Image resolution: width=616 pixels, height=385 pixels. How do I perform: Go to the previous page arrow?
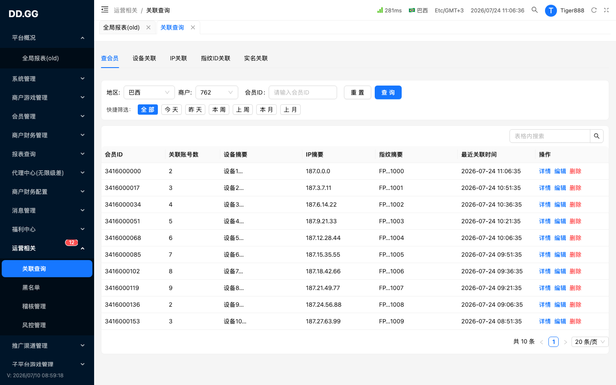pos(542,342)
